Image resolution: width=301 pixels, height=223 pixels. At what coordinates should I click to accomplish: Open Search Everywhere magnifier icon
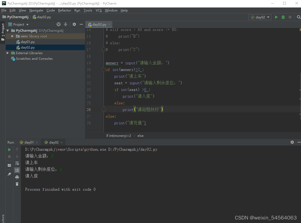299,17
